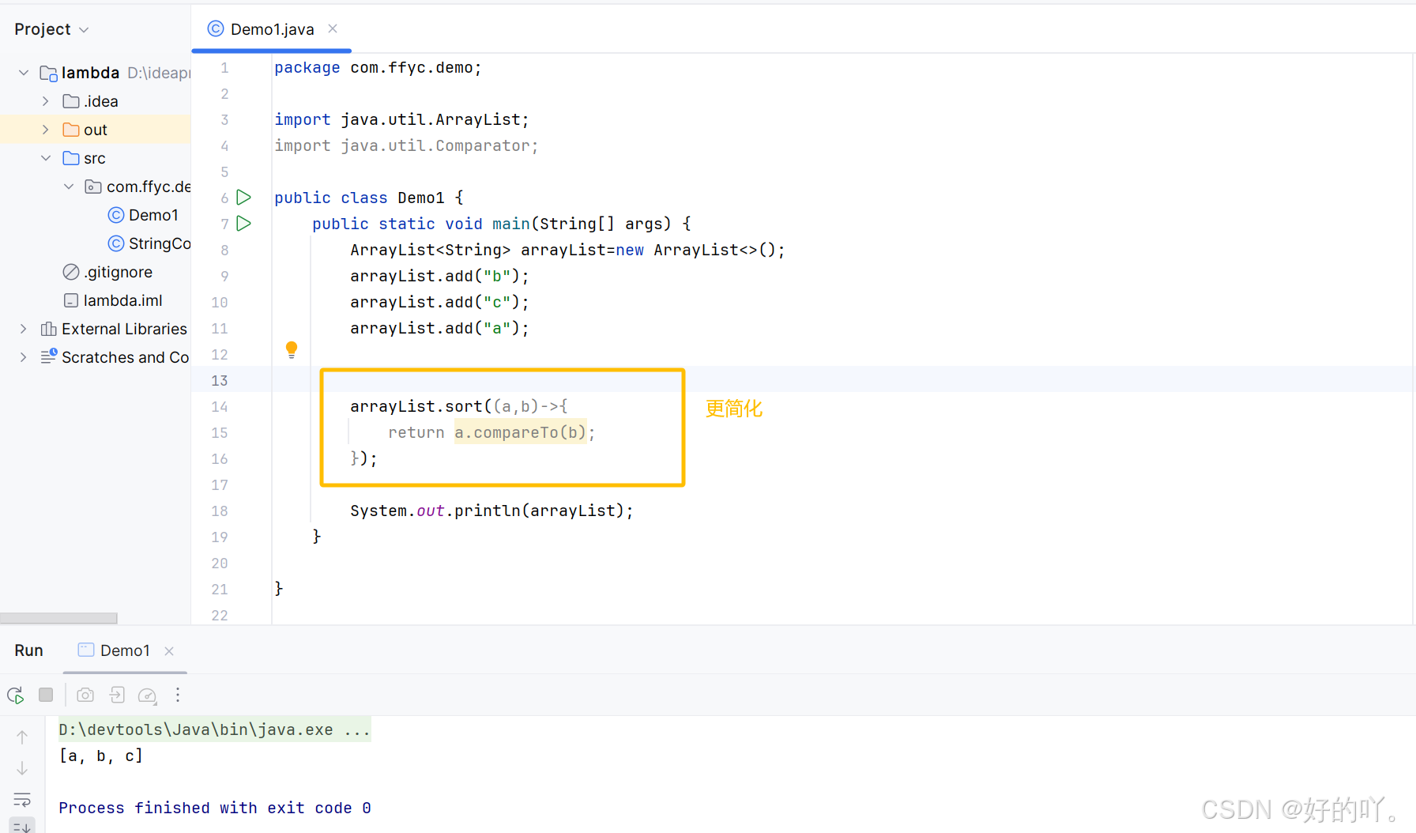Image resolution: width=1416 pixels, height=833 pixels.
Task: Open the console options kebab menu
Action: point(178,695)
